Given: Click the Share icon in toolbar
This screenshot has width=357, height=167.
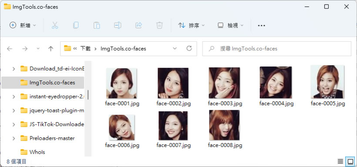Looking at the screenshot, I should (138, 25).
